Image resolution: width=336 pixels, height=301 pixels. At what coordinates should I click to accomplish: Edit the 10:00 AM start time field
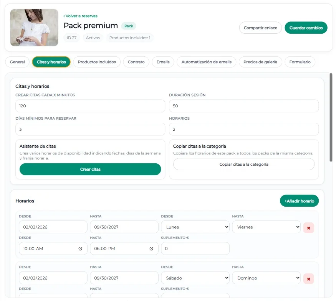[53, 248]
